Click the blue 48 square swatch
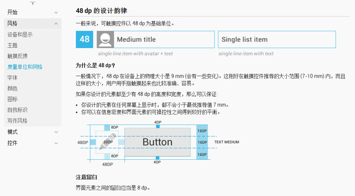355x196 pixels. point(84,39)
